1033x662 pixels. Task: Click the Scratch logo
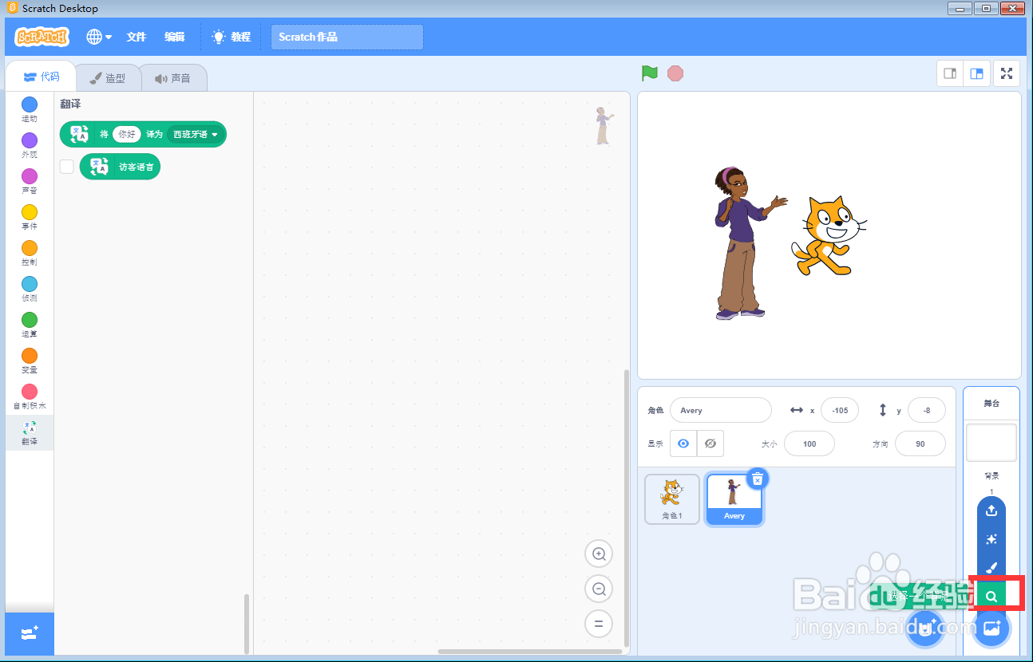coord(42,37)
